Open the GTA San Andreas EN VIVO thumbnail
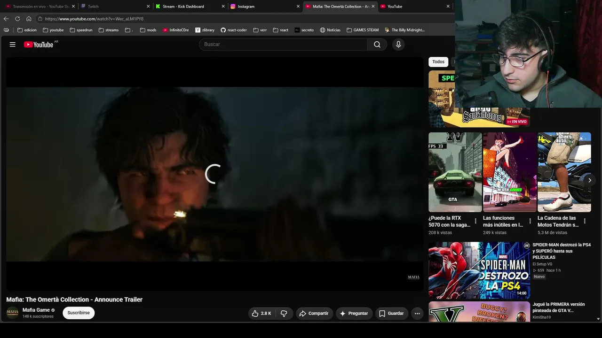This screenshot has width=602, height=338. coord(479,99)
